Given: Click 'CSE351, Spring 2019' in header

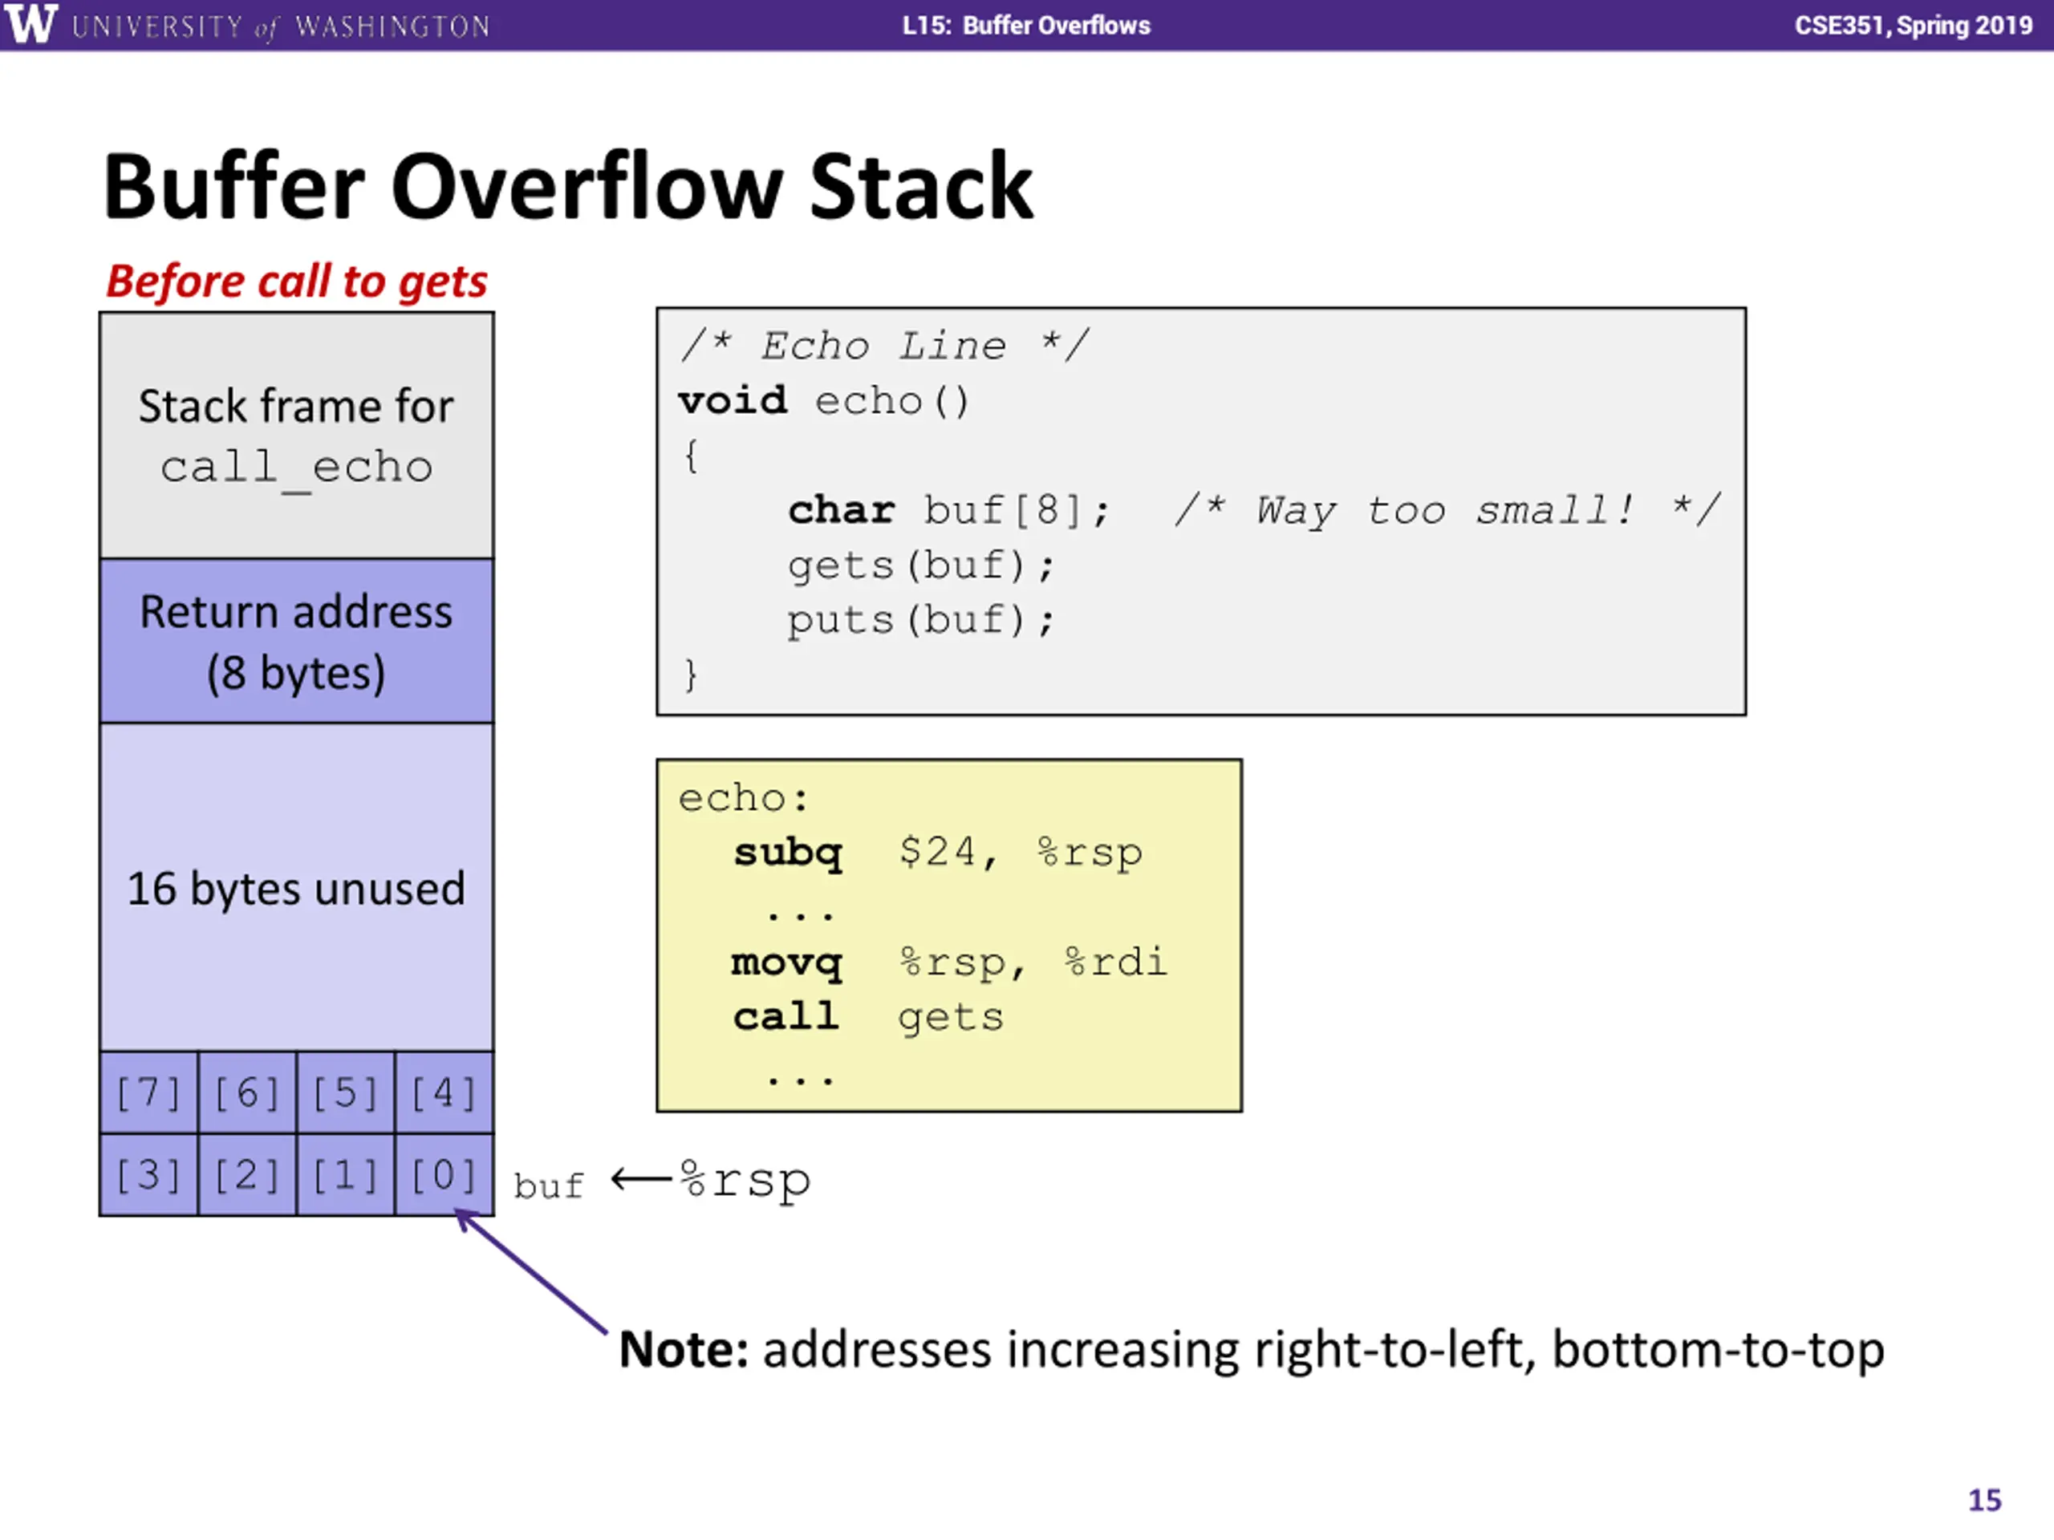Looking at the screenshot, I should pos(1913,25).
